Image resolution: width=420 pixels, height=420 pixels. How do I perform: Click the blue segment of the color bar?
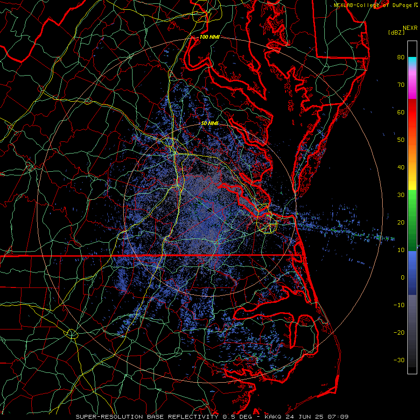click(x=412, y=273)
